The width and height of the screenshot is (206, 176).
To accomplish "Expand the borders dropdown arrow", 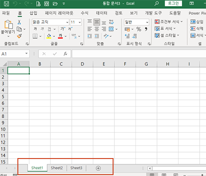I will click(x=40, y=36).
